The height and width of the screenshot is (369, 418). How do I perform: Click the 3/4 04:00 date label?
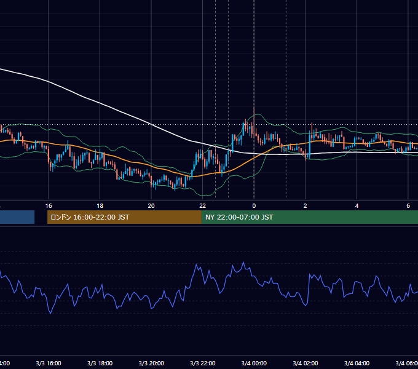357,363
